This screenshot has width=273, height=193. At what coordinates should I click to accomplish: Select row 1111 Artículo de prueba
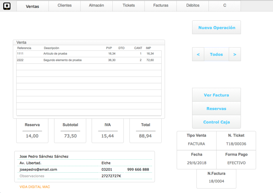(x=89, y=54)
